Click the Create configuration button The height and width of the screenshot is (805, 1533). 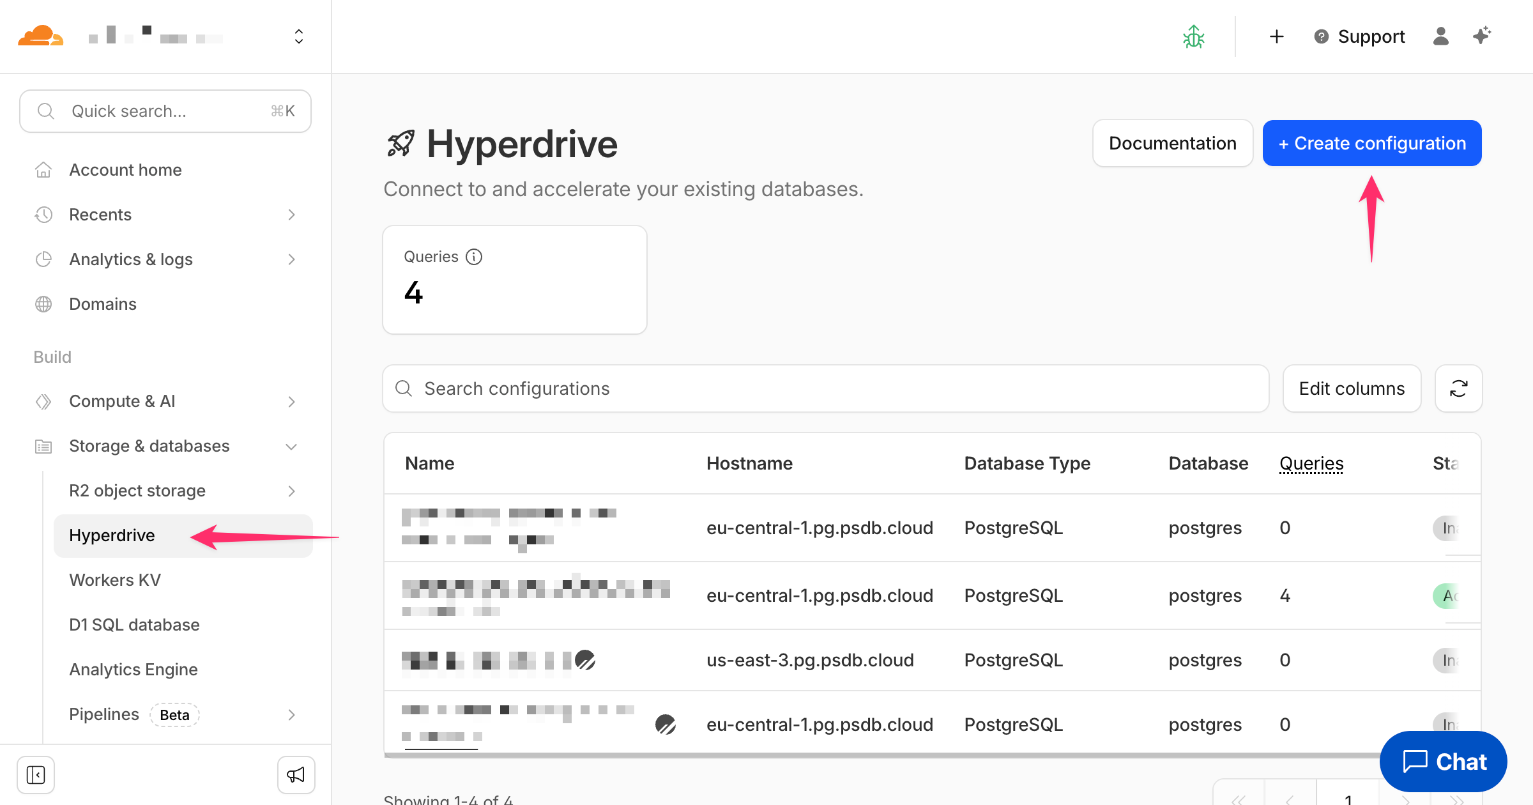[1371, 143]
